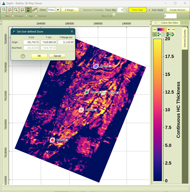Image resolution: width=190 pixels, height=192 pixels.
Task: Click the help question mark in dialog
Action: pos(23,56)
